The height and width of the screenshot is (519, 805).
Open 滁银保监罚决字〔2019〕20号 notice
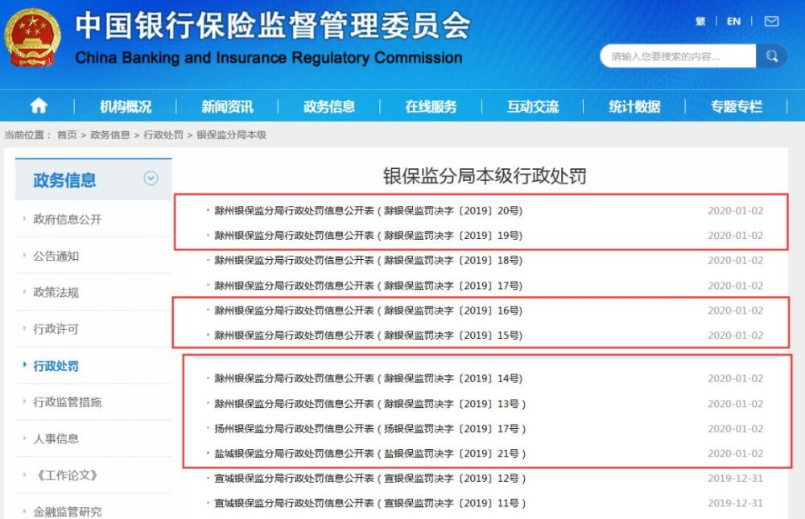[368, 211]
